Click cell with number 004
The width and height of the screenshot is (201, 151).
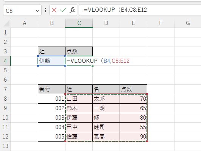tap(51, 127)
